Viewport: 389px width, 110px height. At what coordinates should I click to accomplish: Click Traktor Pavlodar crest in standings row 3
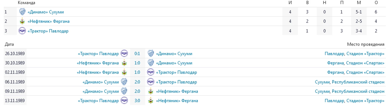22,31
